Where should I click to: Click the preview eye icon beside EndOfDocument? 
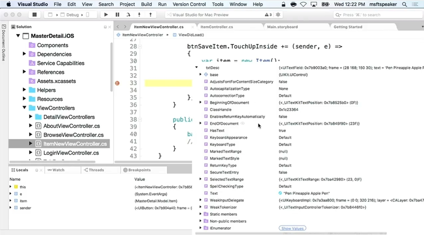243,123
